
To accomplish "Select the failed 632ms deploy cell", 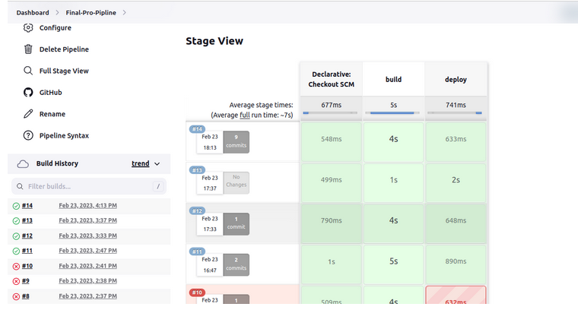I will [456, 296].
